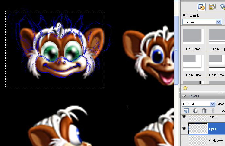Collapse the Layers panel triangle

pyautogui.click(x=184, y=96)
